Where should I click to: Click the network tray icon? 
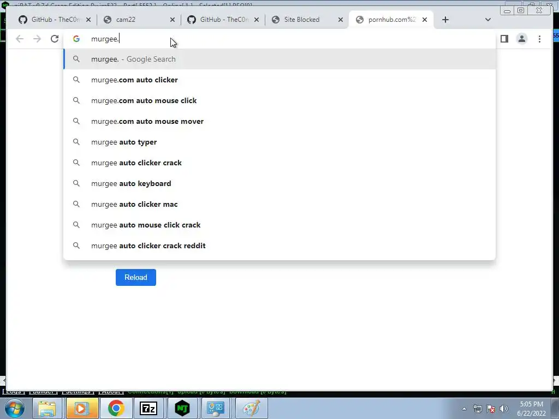tap(477, 409)
